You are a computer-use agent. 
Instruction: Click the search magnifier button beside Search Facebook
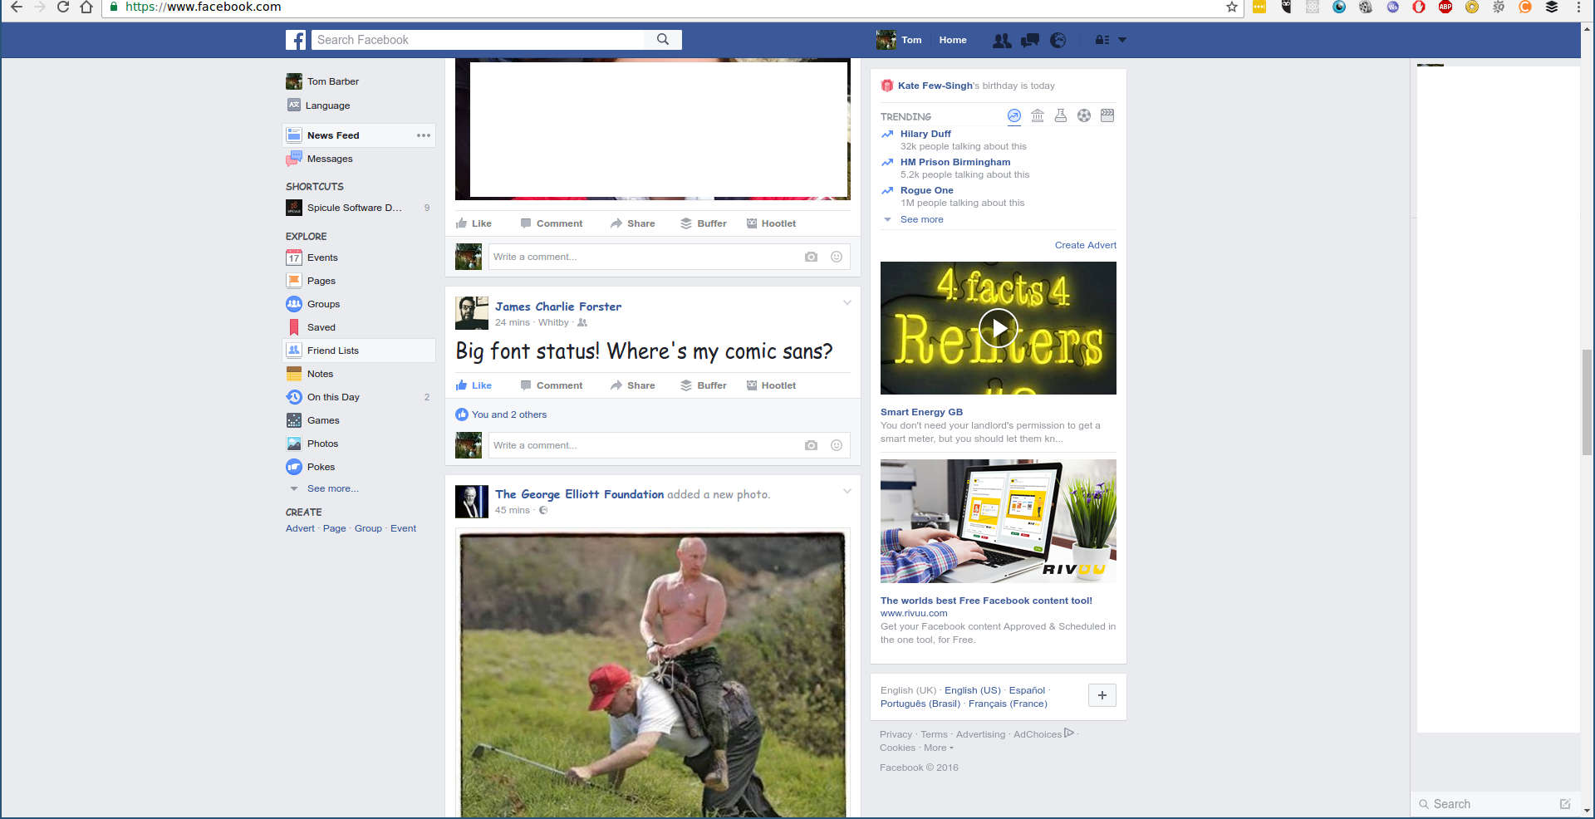[662, 39]
